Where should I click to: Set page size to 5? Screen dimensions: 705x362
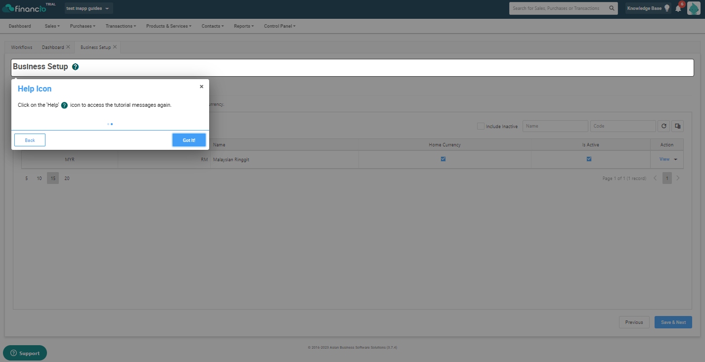coord(27,178)
